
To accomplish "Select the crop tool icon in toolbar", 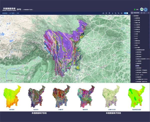I will [x=115, y=13].
